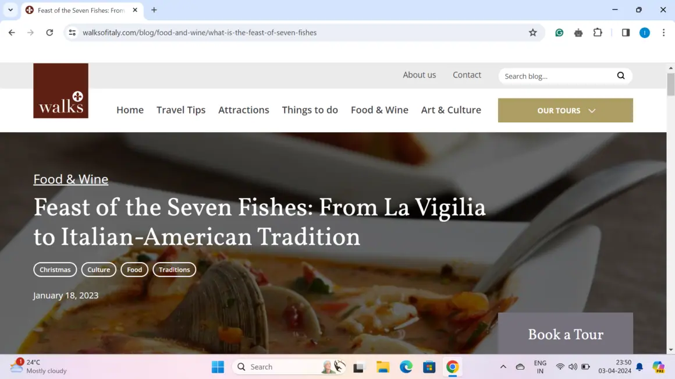Open the Wi-Fi network tray icon
675x379 pixels.
tap(560, 367)
